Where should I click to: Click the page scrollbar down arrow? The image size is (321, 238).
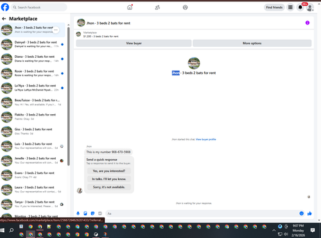319,220
